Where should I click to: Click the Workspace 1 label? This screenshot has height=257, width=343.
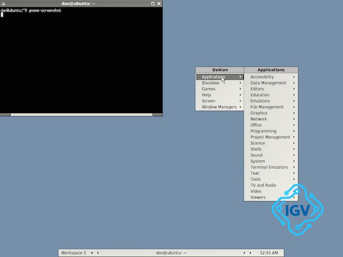click(74, 253)
